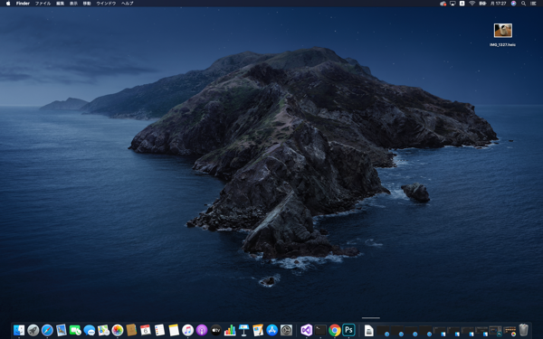Screen dimensions: 543x339
Task: Open Messages speech bubble icon
Action: coord(90,330)
